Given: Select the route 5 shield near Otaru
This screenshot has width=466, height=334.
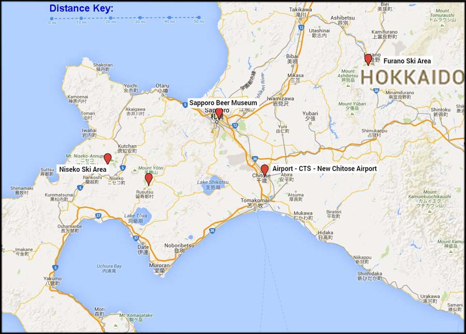Looking at the screenshot, I should (185, 104).
